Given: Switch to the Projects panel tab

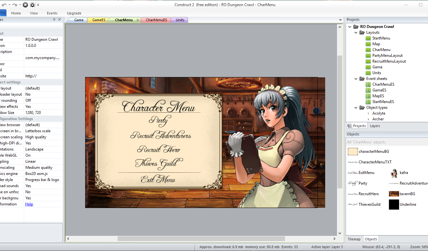Looking at the screenshot, I should (x=357, y=126).
